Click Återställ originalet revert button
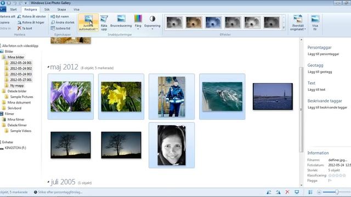The width and height of the screenshot is (351, 197). pos(298,22)
